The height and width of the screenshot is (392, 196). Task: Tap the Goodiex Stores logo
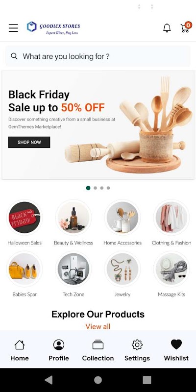(53, 28)
